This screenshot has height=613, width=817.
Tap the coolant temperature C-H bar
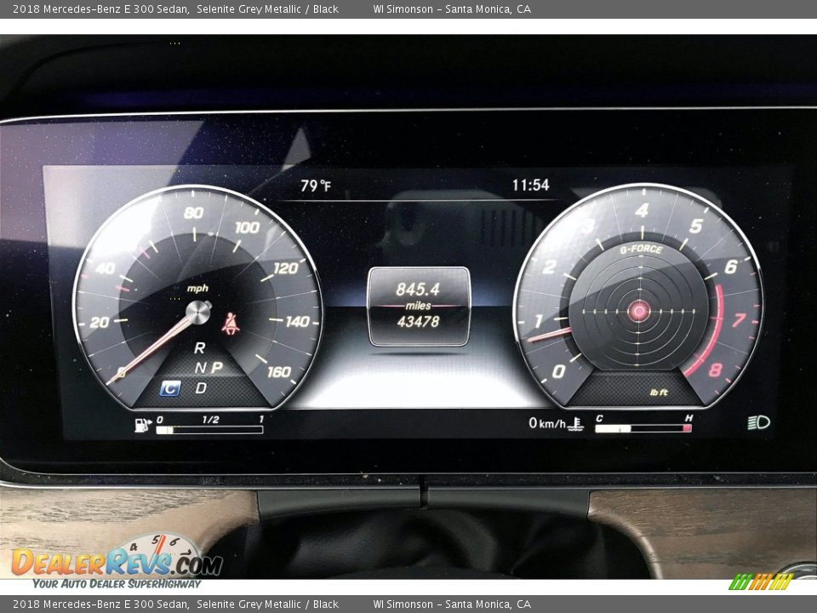(643, 428)
